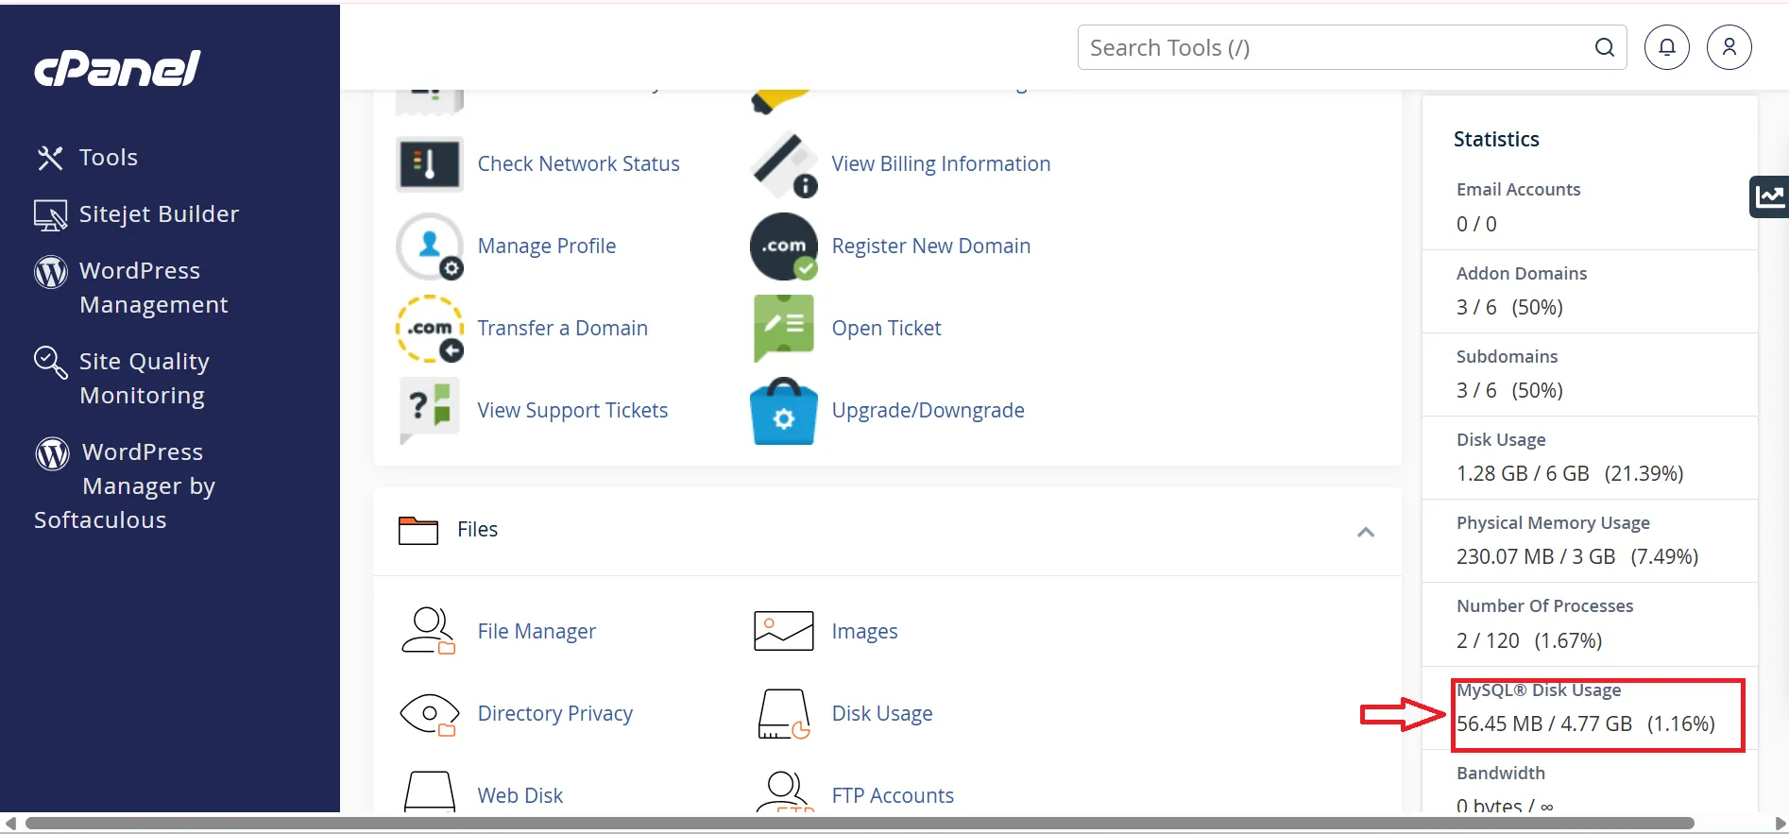1789x834 pixels.
Task: Open the user account icon
Action: point(1729,47)
